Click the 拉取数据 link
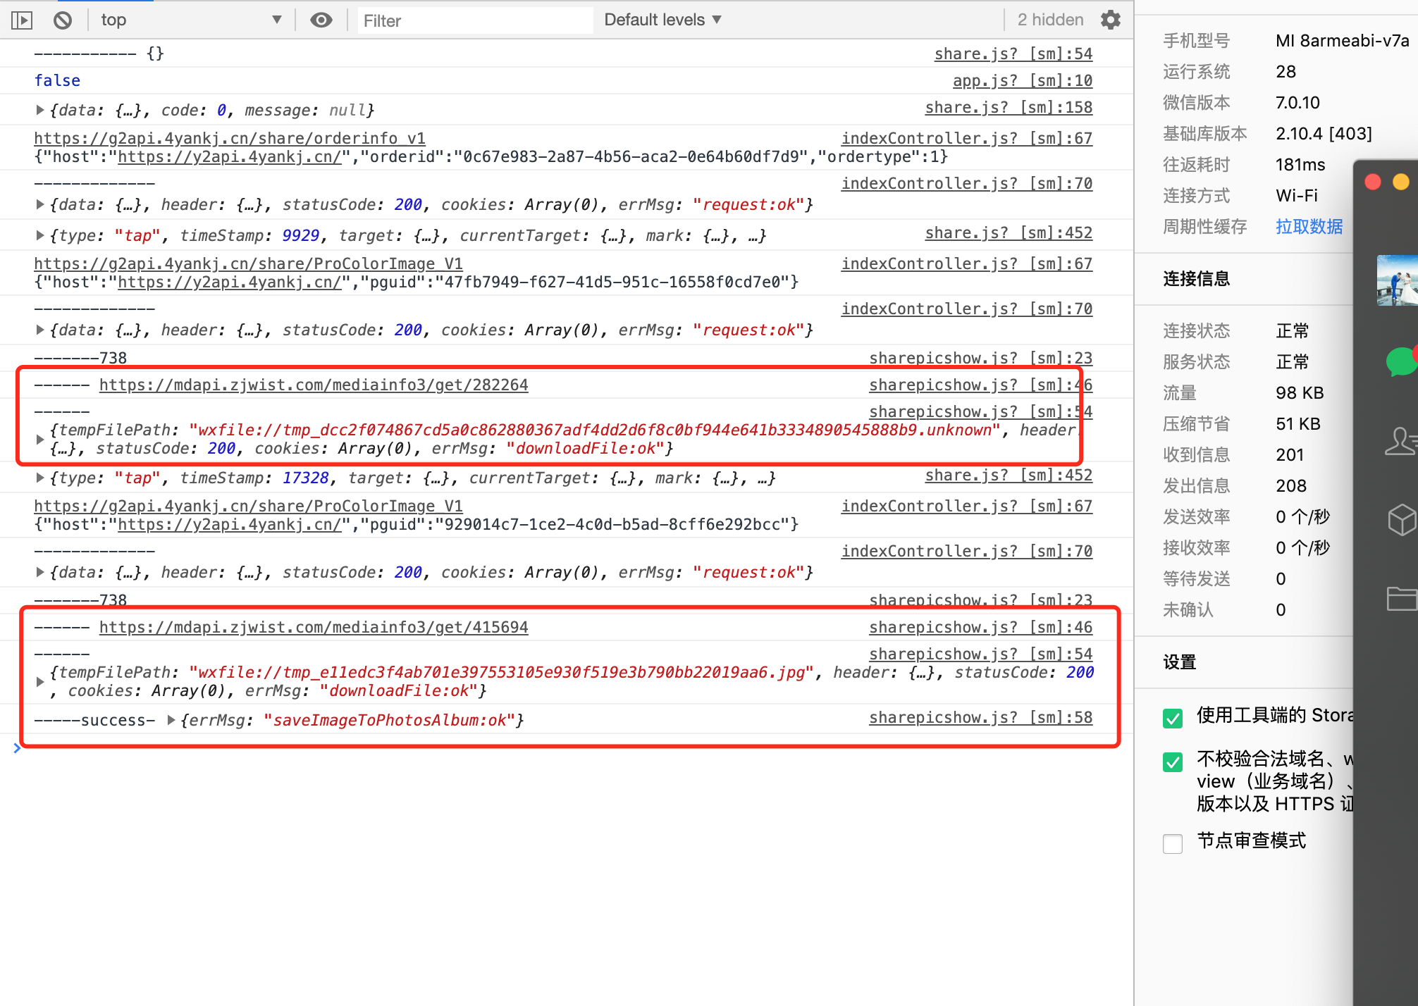Screen dimensions: 1418x1006 click(1309, 226)
